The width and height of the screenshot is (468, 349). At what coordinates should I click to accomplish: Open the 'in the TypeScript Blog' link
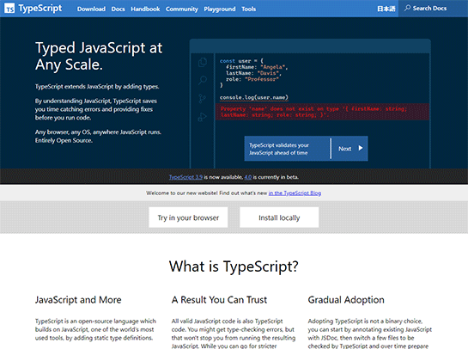[295, 193]
